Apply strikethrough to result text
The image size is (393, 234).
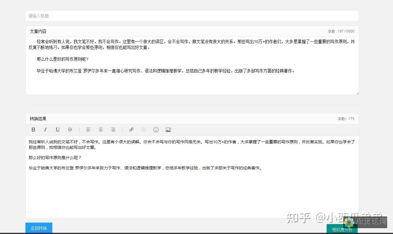point(70,130)
